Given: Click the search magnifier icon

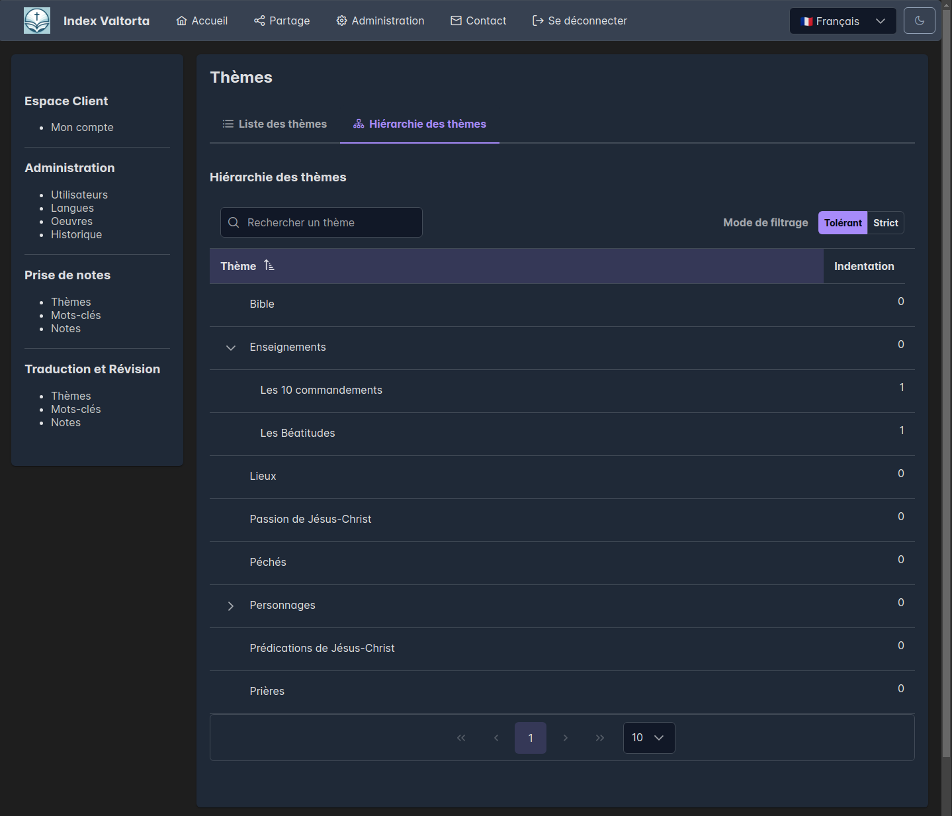Looking at the screenshot, I should pyautogui.click(x=234, y=222).
